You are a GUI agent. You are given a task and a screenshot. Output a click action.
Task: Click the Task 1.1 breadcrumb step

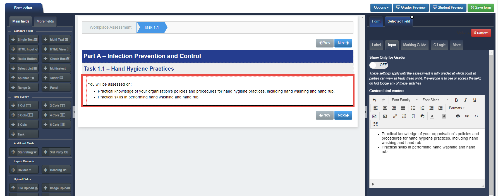click(152, 28)
